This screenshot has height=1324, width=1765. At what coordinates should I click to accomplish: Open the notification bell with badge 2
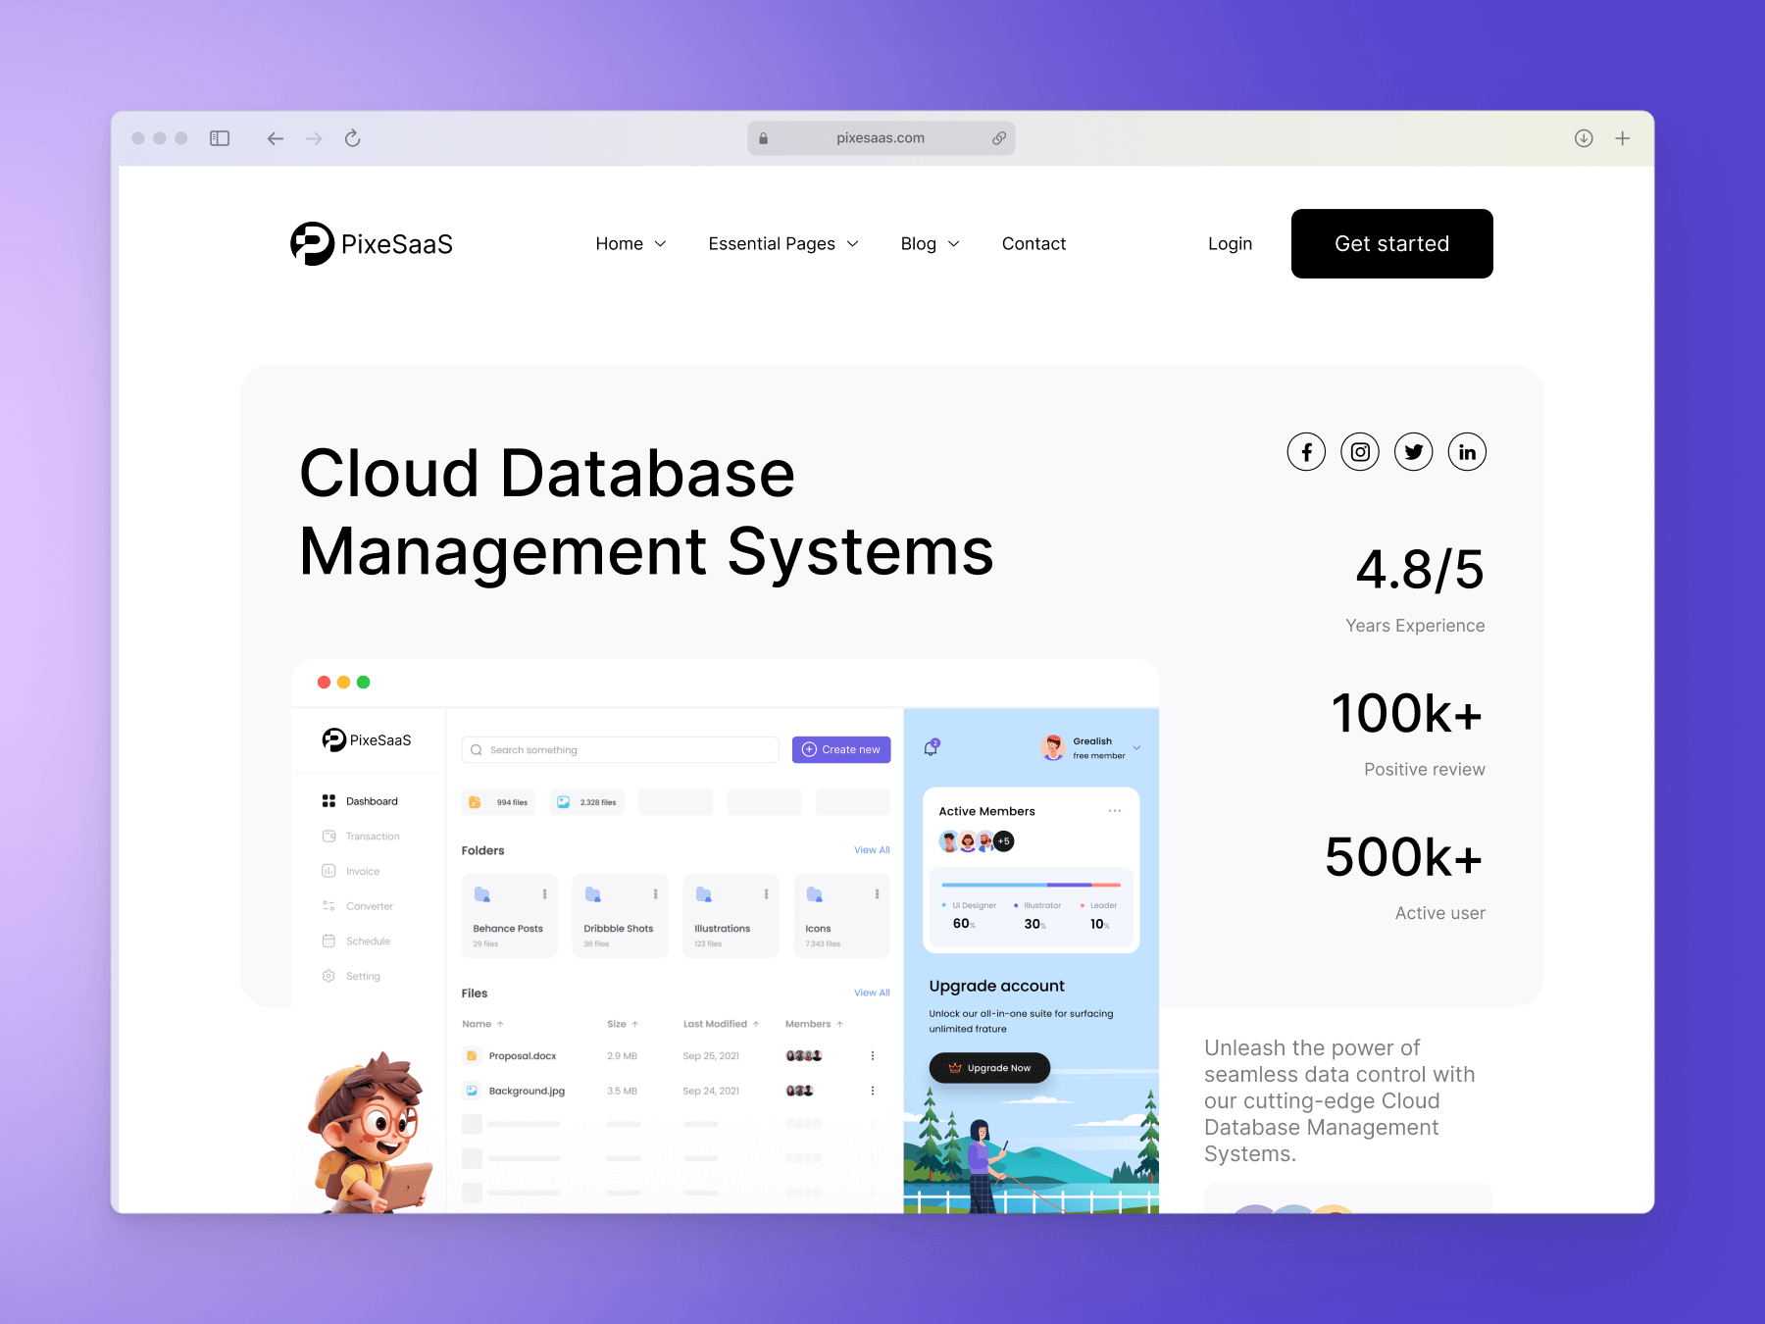tap(931, 748)
